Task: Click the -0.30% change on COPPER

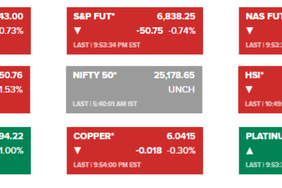Action: [182, 151]
